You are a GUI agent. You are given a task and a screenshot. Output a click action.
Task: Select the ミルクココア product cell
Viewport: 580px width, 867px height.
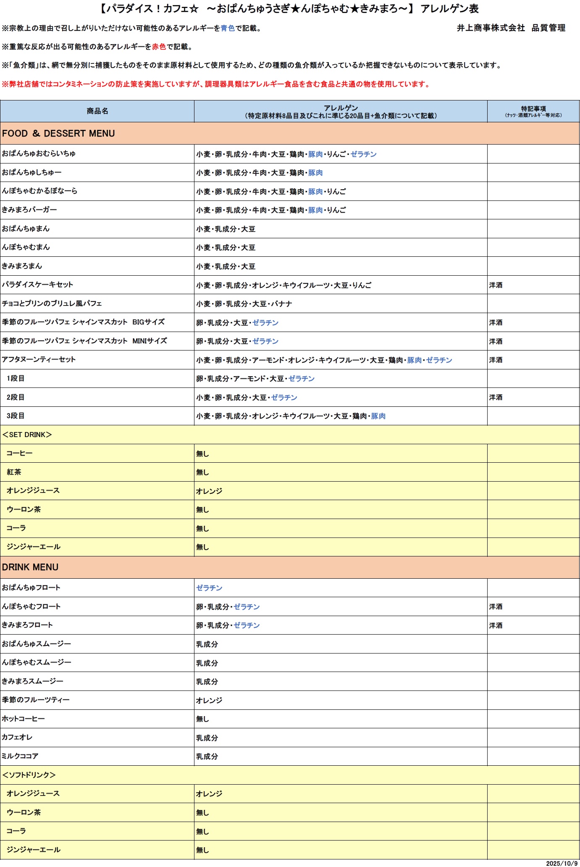20,756
